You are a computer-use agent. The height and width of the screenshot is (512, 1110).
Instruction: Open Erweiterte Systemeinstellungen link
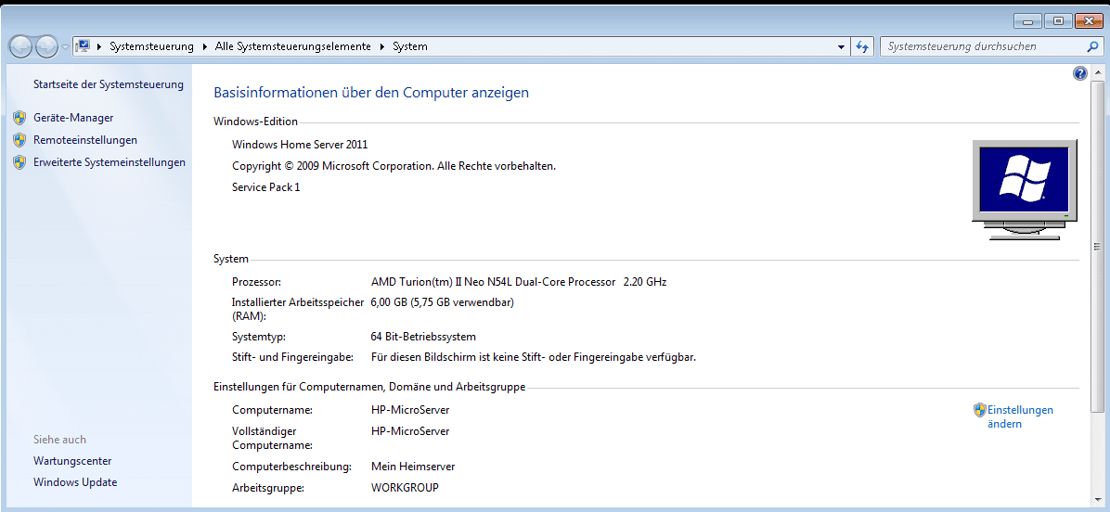[x=109, y=162]
